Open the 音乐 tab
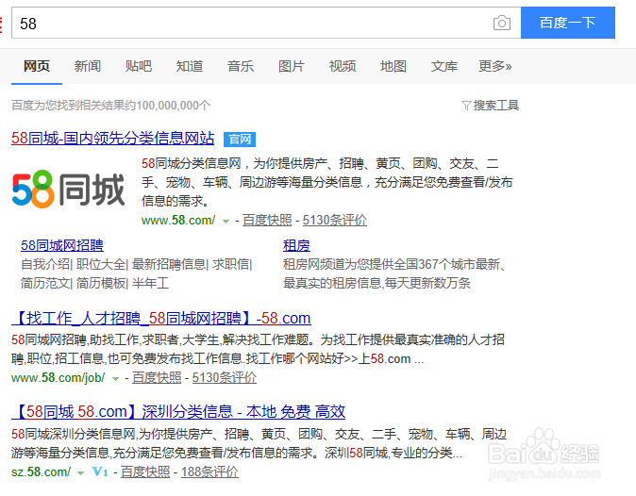 tap(241, 66)
